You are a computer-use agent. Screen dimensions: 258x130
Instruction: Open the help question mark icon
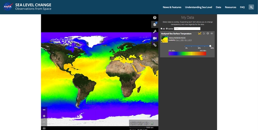[155, 18]
